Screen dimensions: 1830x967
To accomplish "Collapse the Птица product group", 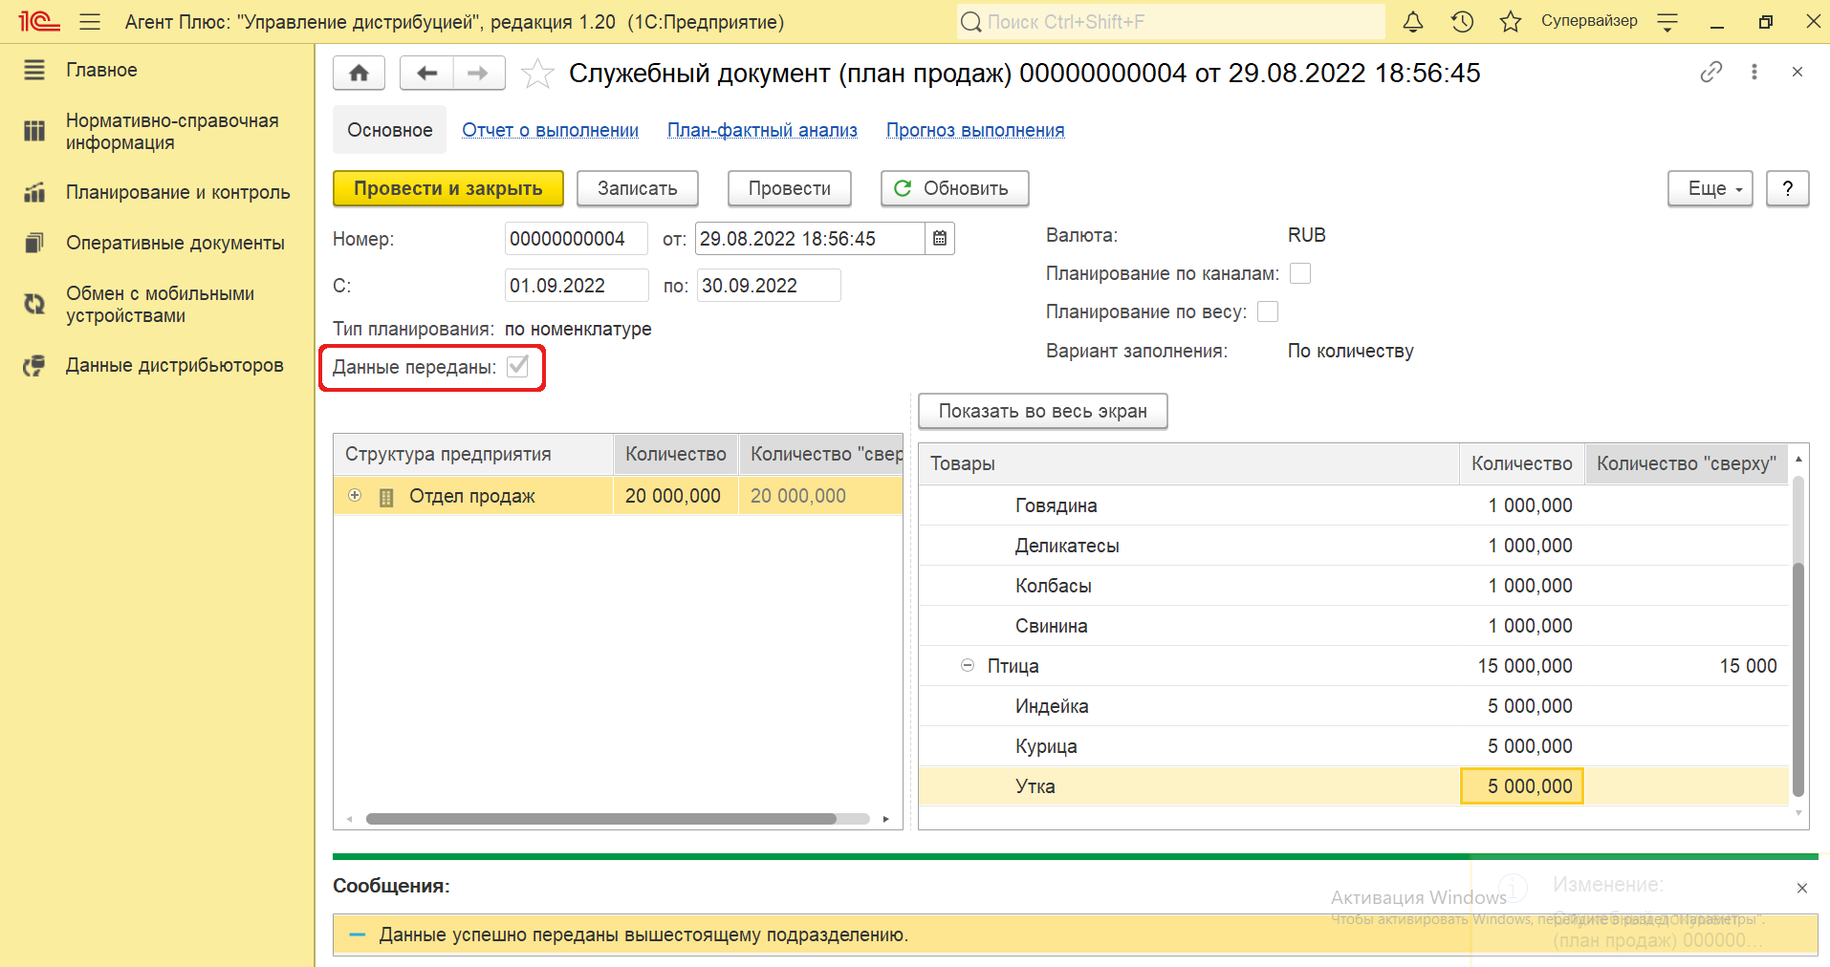I will (x=968, y=665).
